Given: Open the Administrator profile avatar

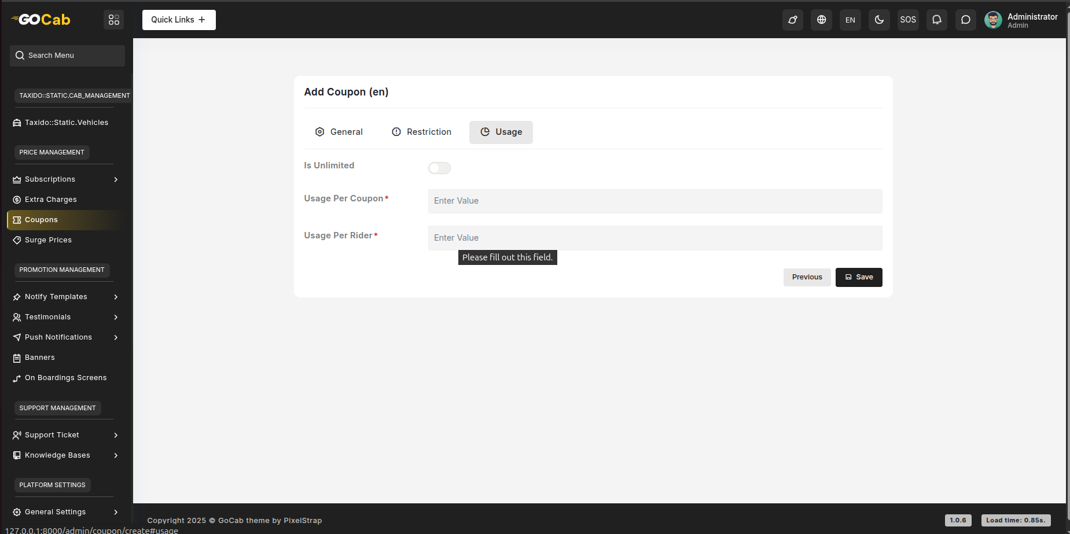Looking at the screenshot, I should tap(993, 20).
